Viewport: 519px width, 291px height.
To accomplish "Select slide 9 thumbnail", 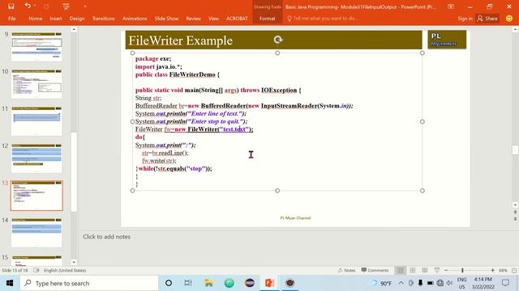I will click(36, 46).
